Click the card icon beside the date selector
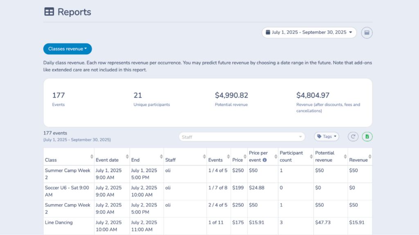 (367, 32)
